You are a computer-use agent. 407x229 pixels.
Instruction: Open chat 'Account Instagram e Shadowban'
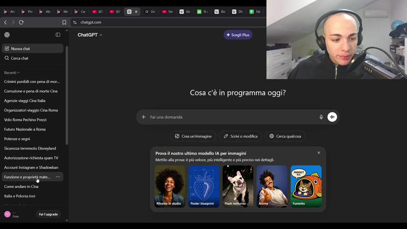[32, 167]
